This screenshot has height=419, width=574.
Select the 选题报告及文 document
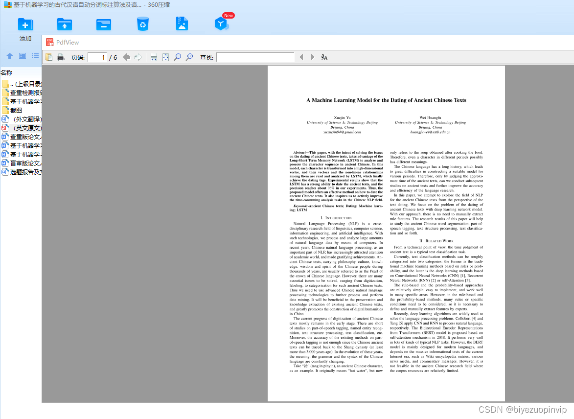[22, 172]
